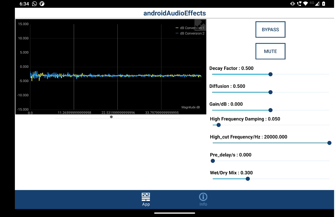
Task: Click the High_cut Frequency slider handle
Action: [329, 143]
